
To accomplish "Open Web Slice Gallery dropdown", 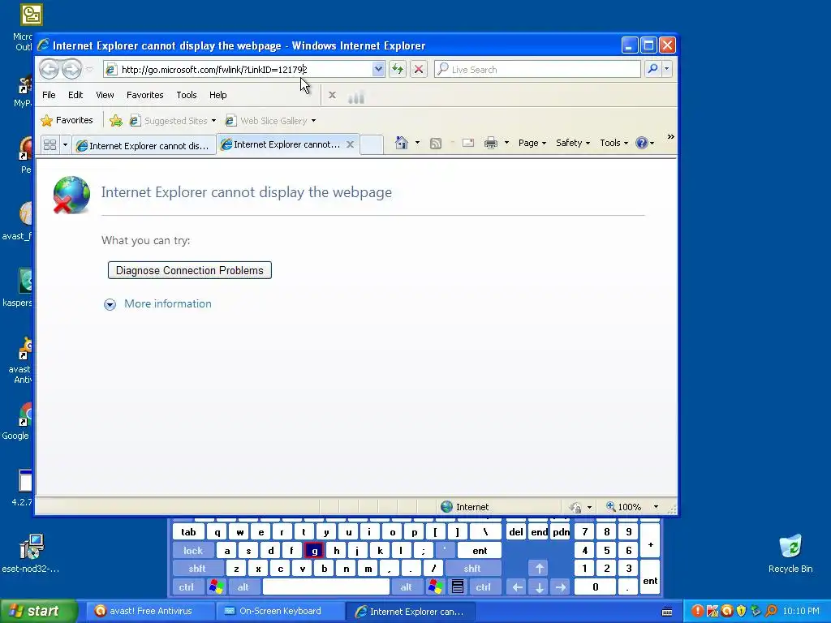I will [313, 121].
